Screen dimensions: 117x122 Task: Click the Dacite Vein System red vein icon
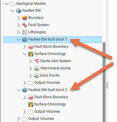(37, 61)
